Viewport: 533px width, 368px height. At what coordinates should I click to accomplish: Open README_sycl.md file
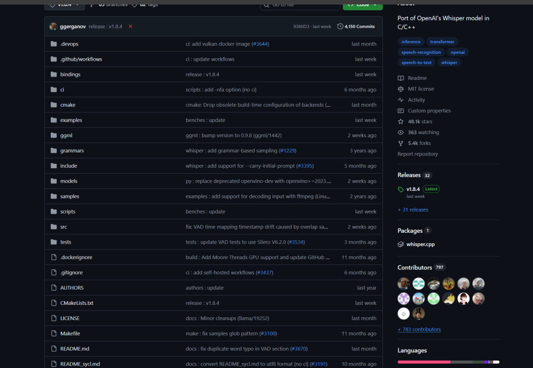(80, 364)
